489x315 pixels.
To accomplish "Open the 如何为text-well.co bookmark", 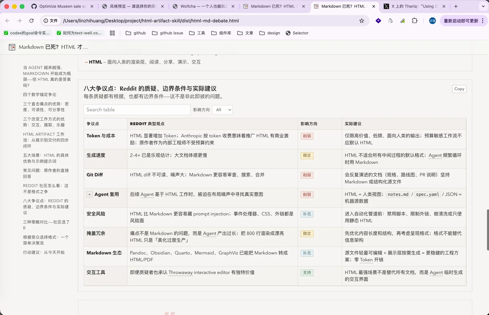I will [79, 33].
